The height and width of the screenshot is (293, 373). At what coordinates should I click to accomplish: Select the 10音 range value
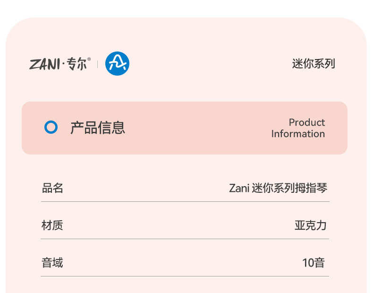point(314,263)
